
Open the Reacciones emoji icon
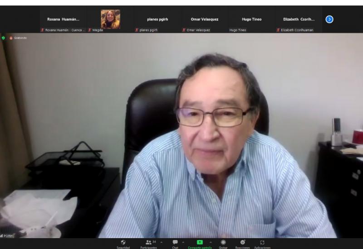point(242,243)
